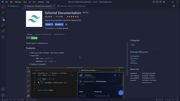Screen dimensions: 180x101
Task: Click the Disable button
Action: click(48, 24)
